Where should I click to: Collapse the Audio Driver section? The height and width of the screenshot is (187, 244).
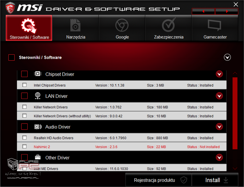[219, 127]
